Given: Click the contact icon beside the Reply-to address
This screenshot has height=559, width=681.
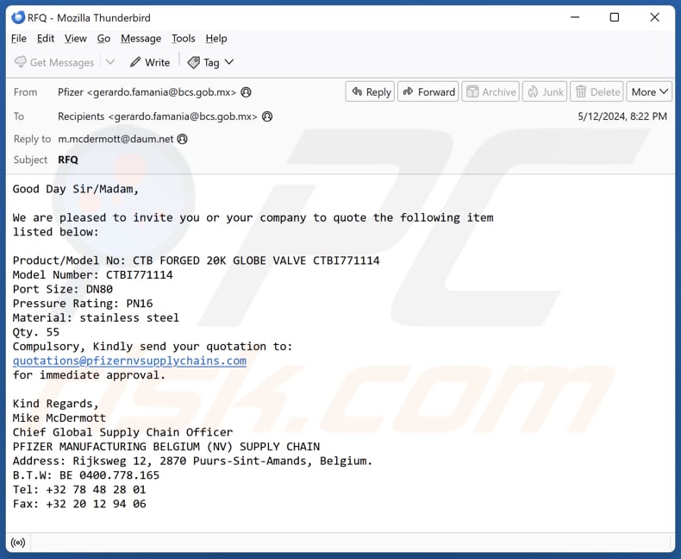Looking at the screenshot, I should click(182, 139).
